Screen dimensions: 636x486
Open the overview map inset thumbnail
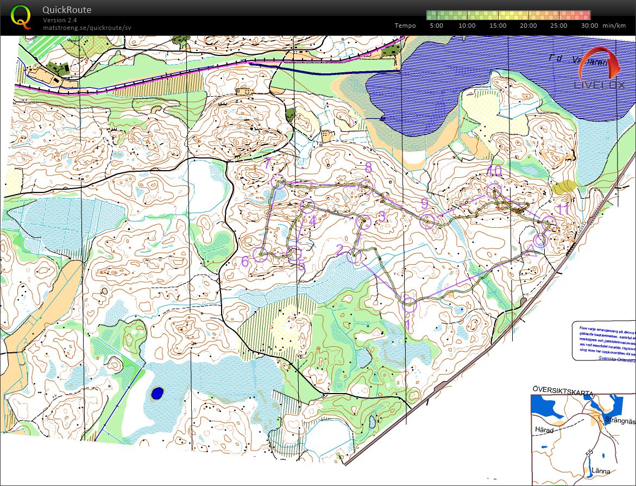(583, 439)
